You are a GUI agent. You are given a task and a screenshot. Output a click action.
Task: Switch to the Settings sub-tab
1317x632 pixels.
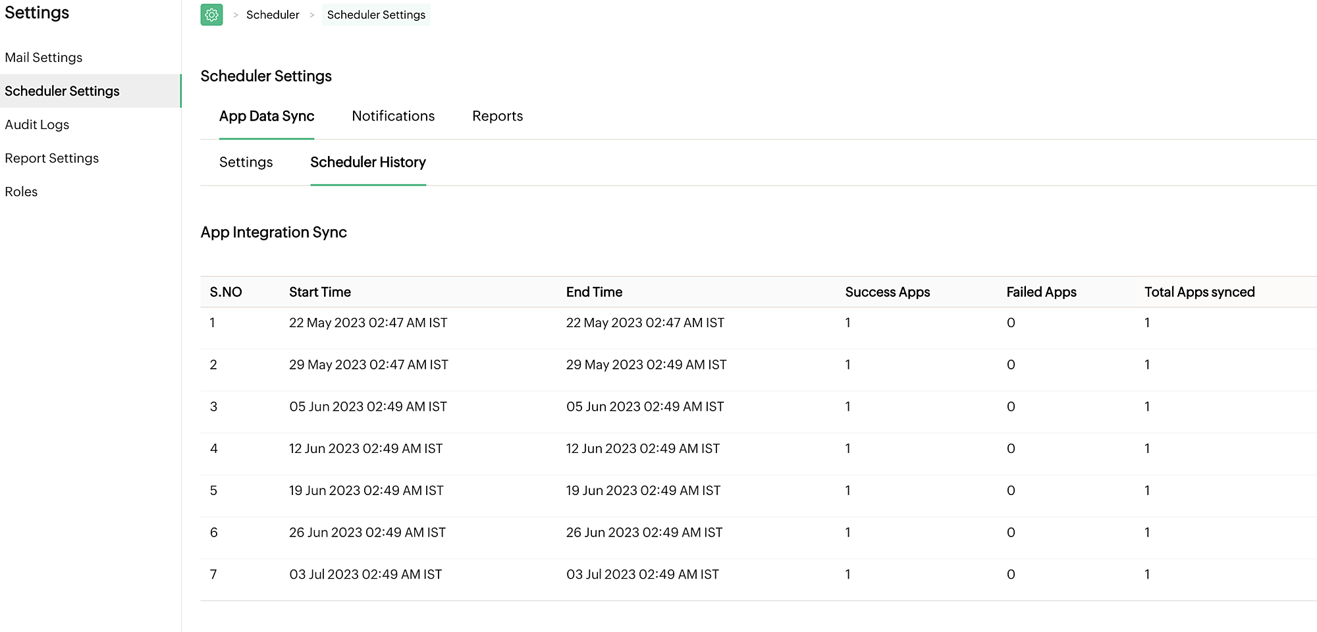pos(246,162)
